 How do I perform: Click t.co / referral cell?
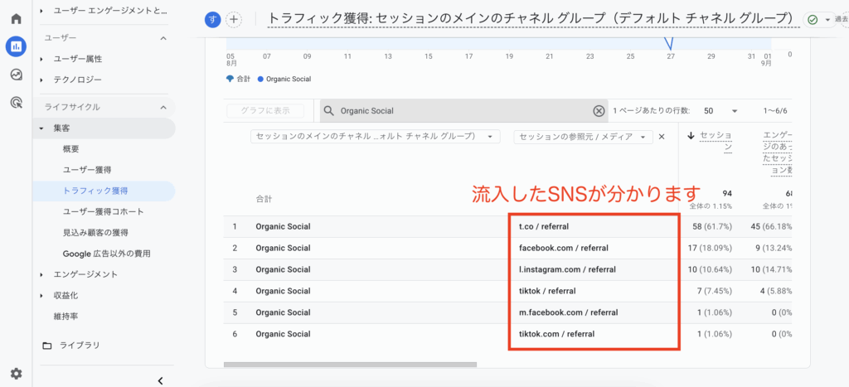pyautogui.click(x=544, y=227)
